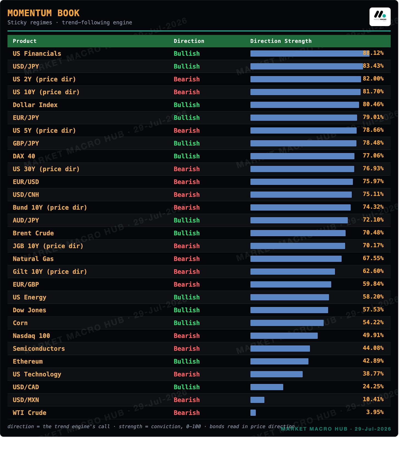Screen dimensions: 400x460
Task: Click the subtitle 'Sticky regimes · trend-following engine'
Action: click(70, 23)
